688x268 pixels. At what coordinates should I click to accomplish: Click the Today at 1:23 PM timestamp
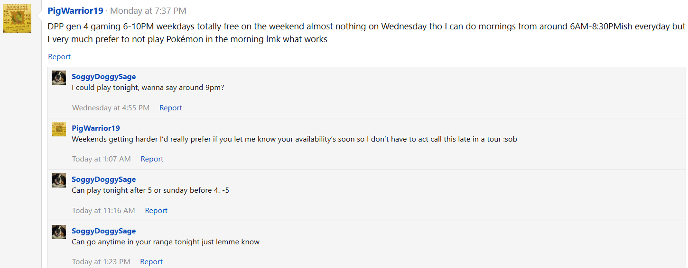point(101,262)
